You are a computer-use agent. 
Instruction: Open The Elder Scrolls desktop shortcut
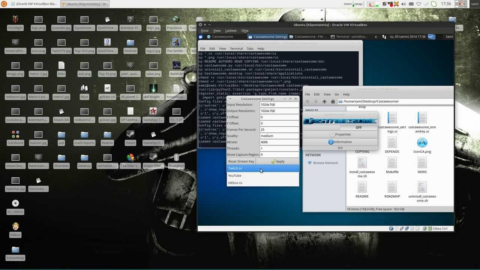tap(130, 157)
